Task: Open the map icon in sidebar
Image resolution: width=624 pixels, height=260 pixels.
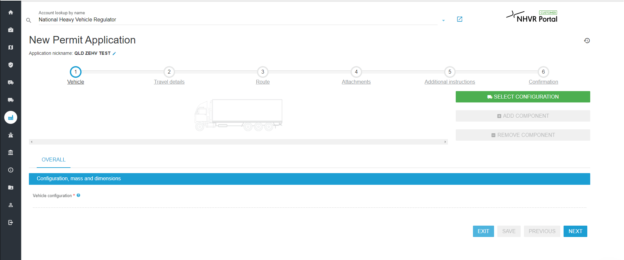Action: pyautogui.click(x=11, y=47)
